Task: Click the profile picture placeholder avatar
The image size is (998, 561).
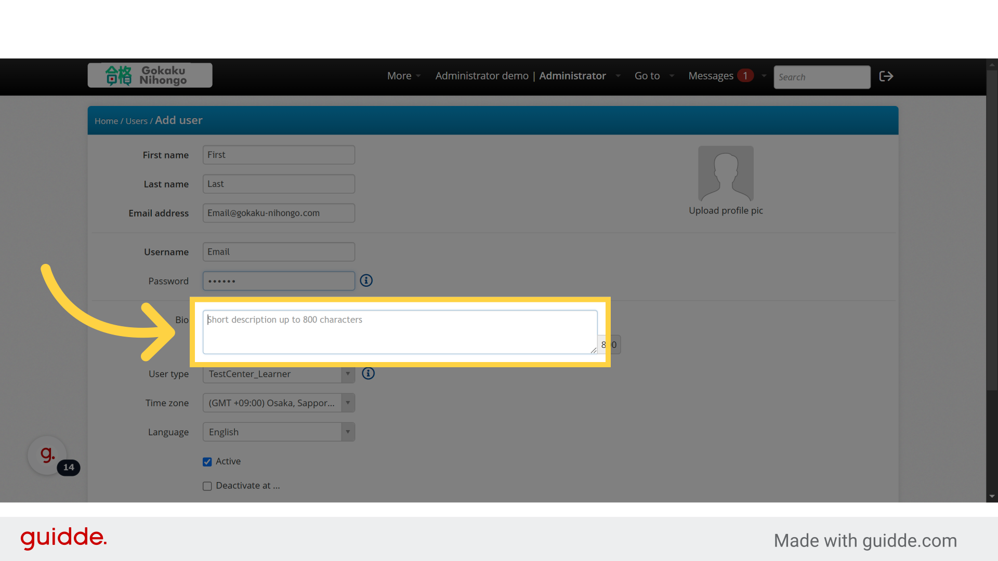Action: pos(726,173)
